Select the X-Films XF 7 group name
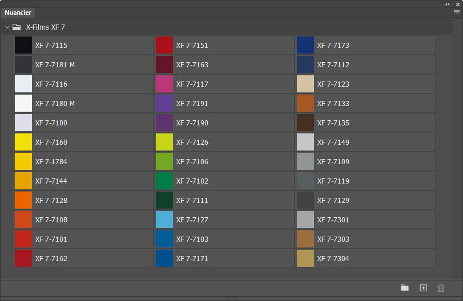 46,27
